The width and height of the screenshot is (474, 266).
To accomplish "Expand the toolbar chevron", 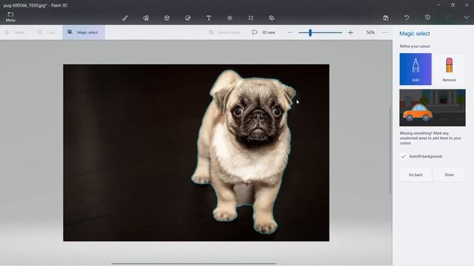I will pos(467,18).
